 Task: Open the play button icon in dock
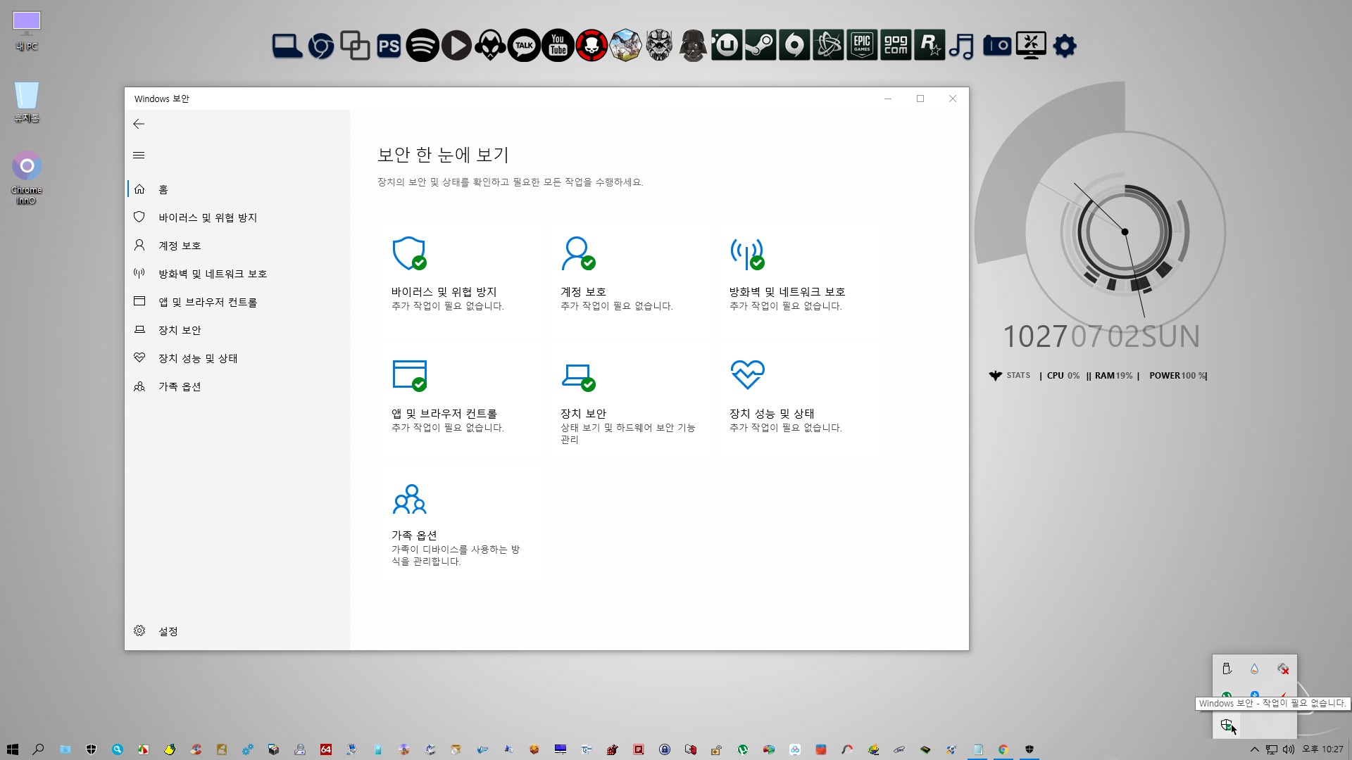pyautogui.click(x=456, y=46)
